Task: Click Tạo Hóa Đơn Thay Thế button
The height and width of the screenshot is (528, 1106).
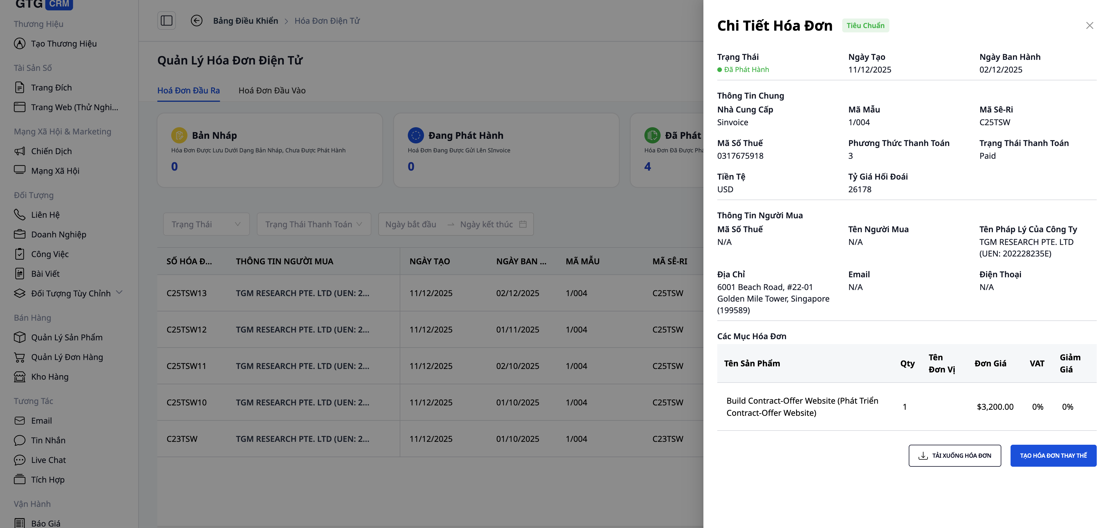Action: (1053, 455)
